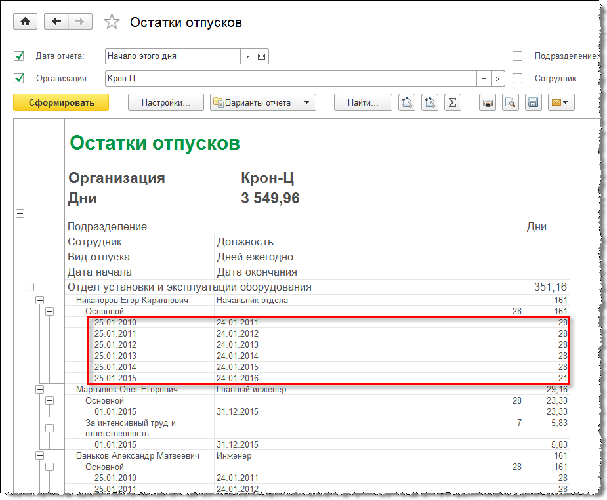Click the Home icon button
The image size is (607, 500).
(25, 22)
